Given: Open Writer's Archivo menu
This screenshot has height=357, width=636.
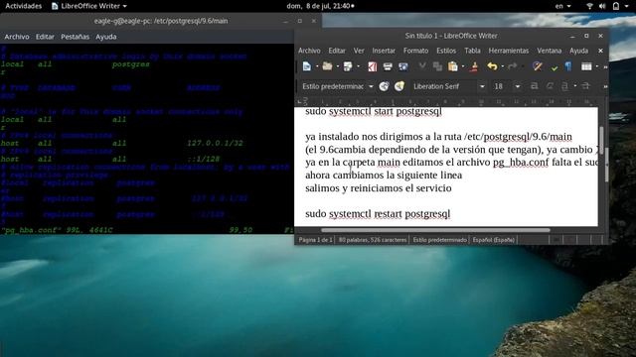Looking at the screenshot, I should pyautogui.click(x=309, y=51).
